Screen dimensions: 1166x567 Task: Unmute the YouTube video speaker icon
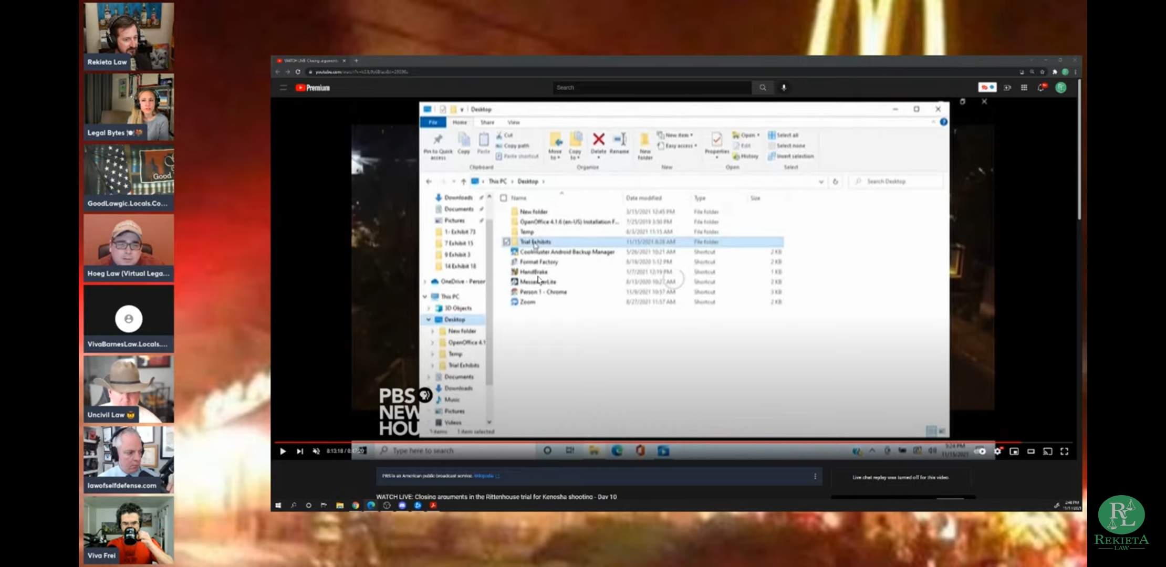pos(316,451)
